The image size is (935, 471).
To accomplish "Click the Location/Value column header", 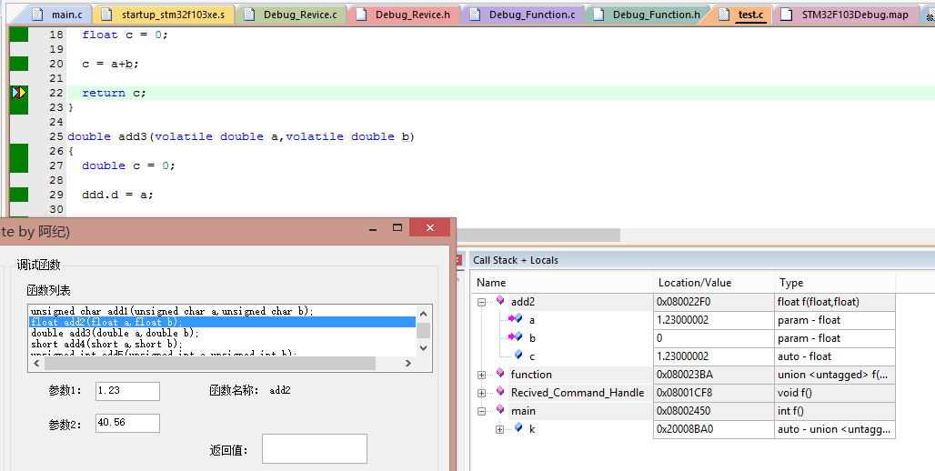I will point(694,283).
